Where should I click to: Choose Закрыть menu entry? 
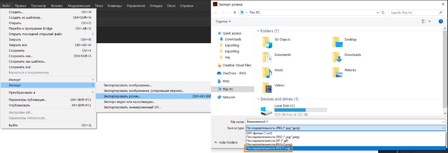point(48,39)
